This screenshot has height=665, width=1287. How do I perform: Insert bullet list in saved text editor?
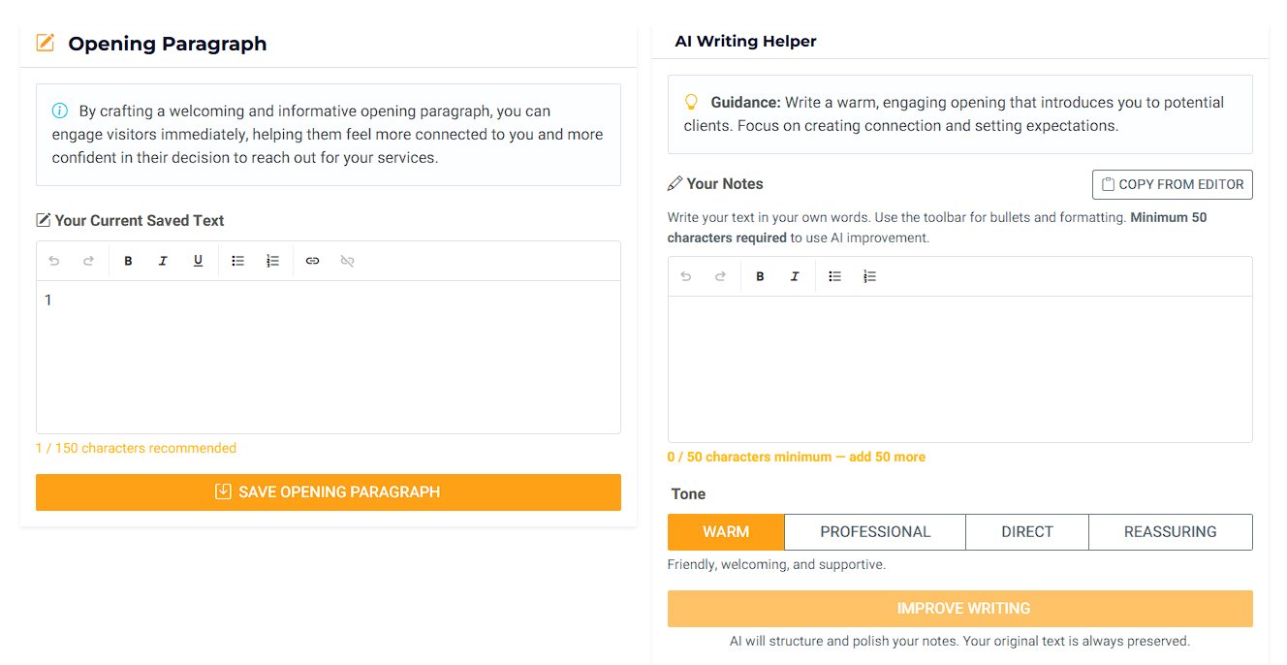tap(237, 261)
